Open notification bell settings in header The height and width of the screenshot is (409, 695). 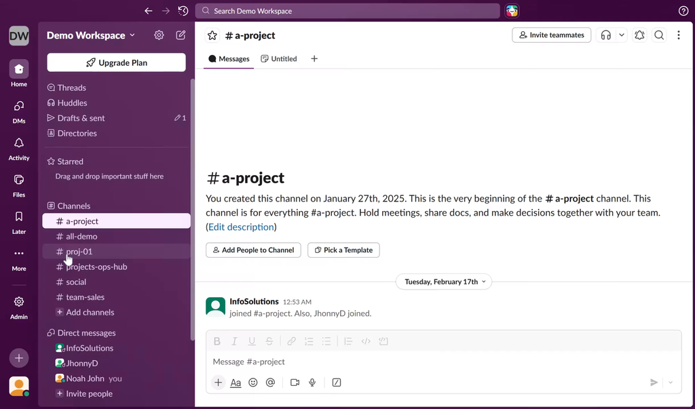[x=639, y=35]
